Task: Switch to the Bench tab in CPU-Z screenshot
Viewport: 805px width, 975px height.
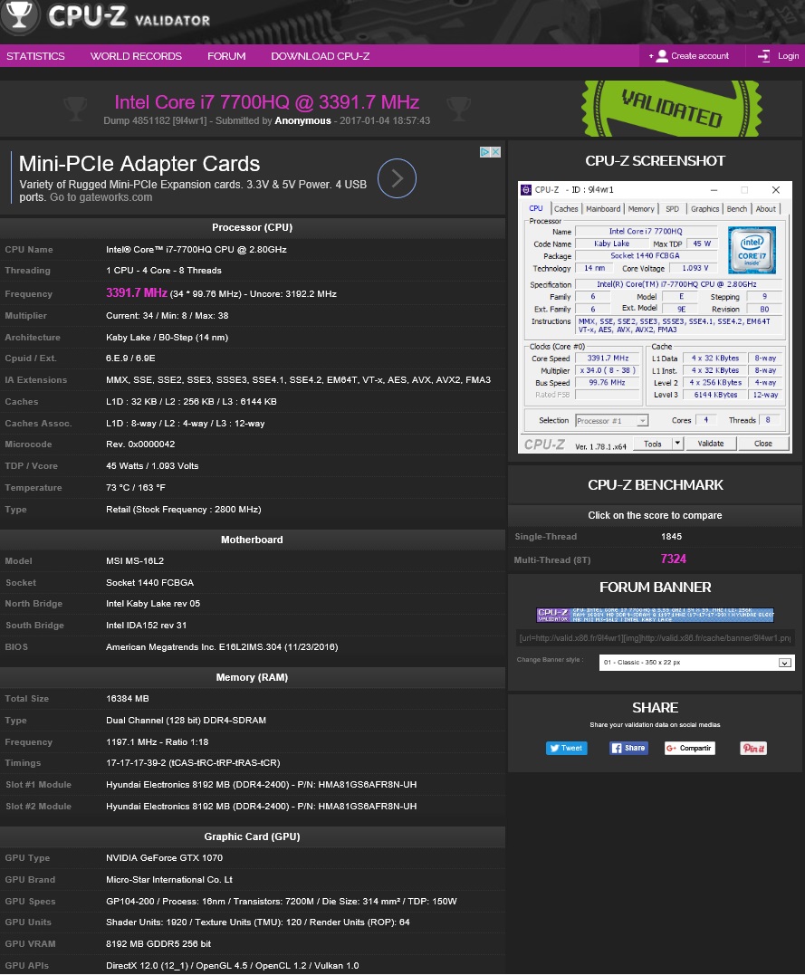Action: [x=736, y=209]
